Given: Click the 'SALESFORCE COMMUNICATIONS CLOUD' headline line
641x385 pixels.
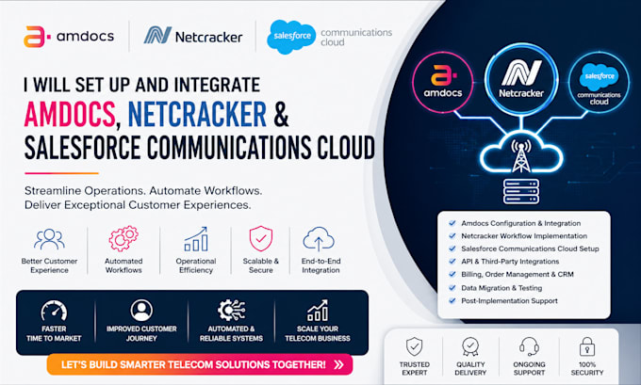Looking at the screenshot, I should click(200, 148).
